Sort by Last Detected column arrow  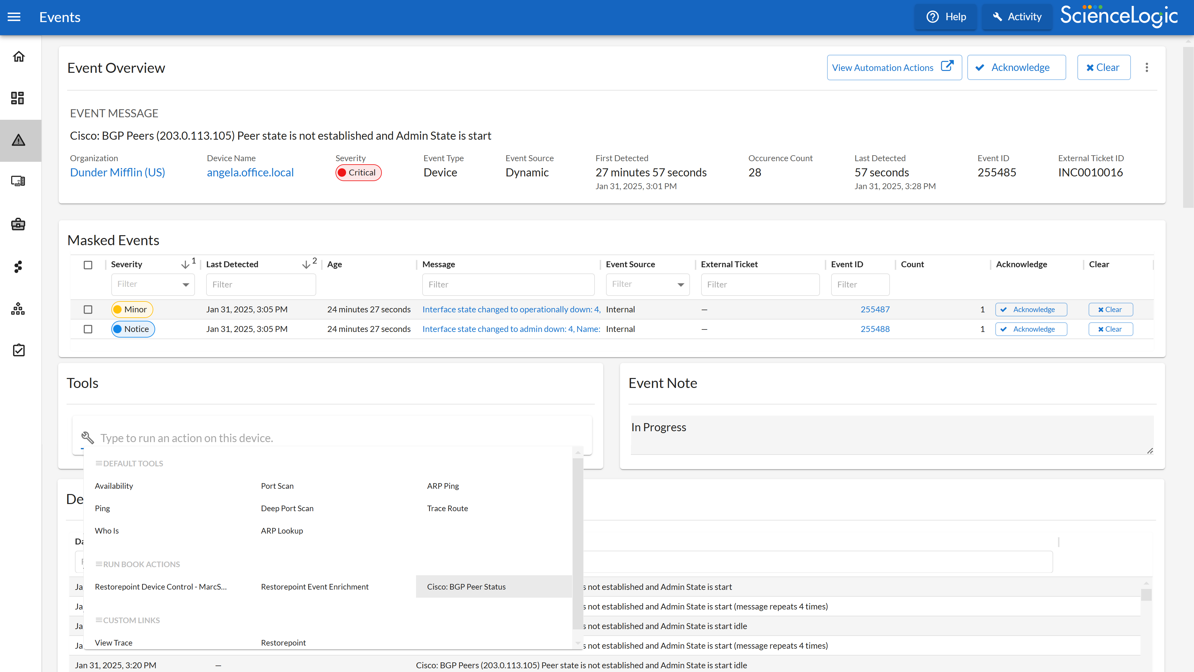(x=306, y=264)
